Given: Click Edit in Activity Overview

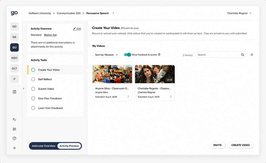Looking at the screenshot, I should pos(77,29).
